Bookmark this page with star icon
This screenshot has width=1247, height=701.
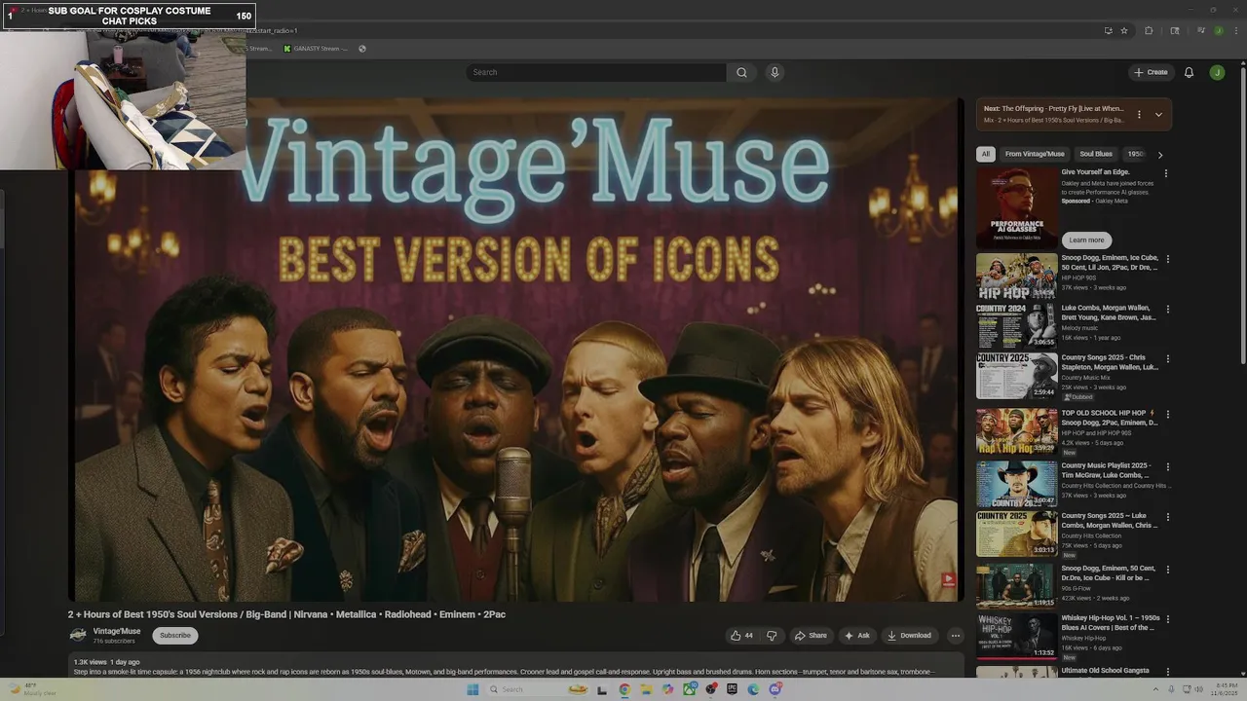[x=1124, y=30]
